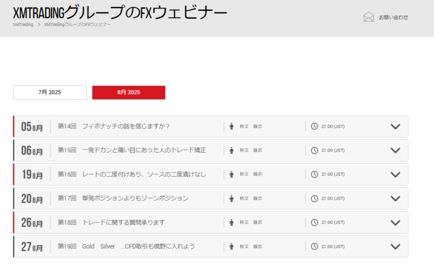Click the 06 8月 date label
Image resolution: width=434 pixels, height=278 pixels.
(x=32, y=151)
